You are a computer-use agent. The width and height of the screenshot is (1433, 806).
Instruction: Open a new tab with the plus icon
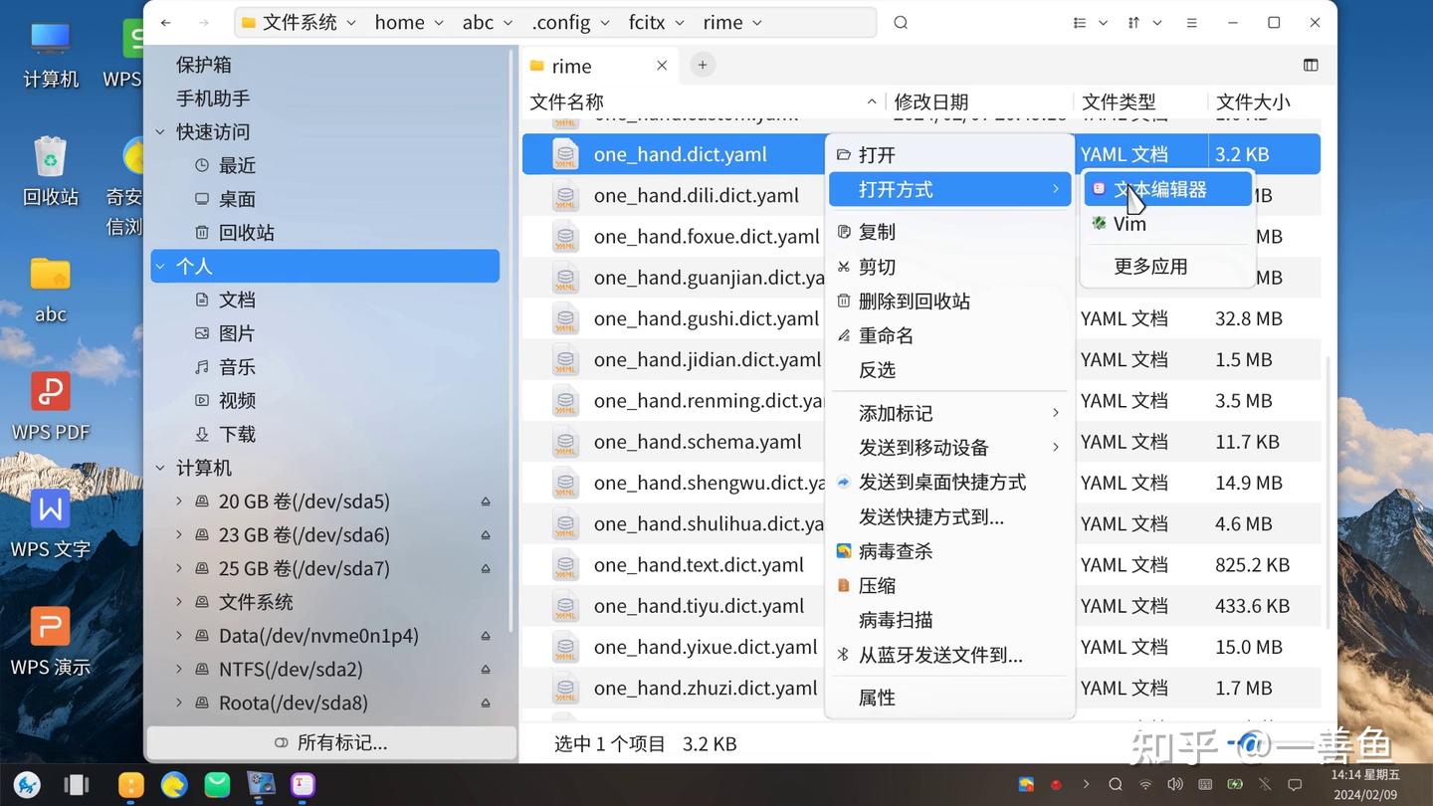pos(703,64)
